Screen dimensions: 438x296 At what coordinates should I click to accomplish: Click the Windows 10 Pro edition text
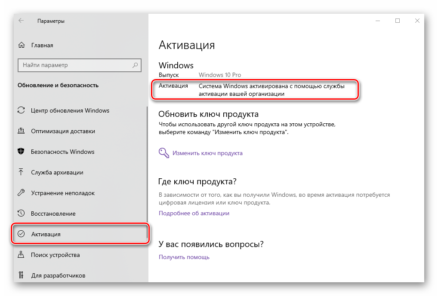pos(219,75)
